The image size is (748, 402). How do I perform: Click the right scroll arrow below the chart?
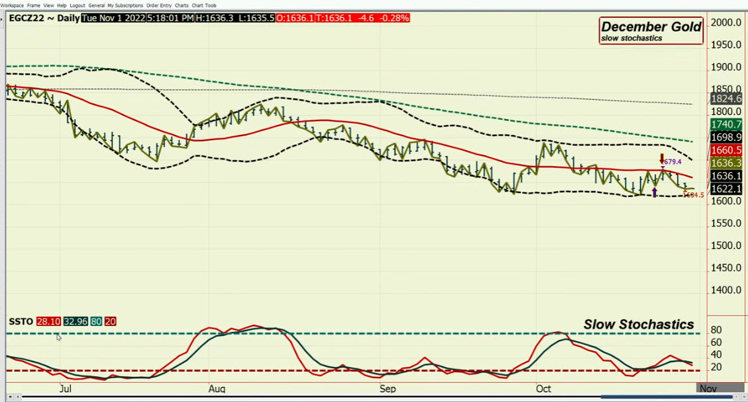(736, 397)
